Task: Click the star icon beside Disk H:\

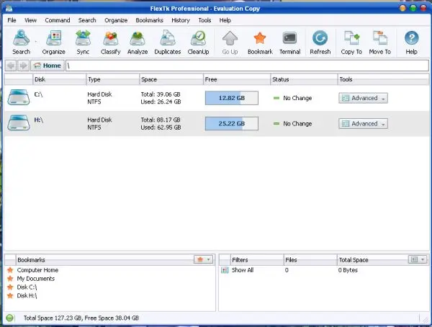Action: click(10, 295)
